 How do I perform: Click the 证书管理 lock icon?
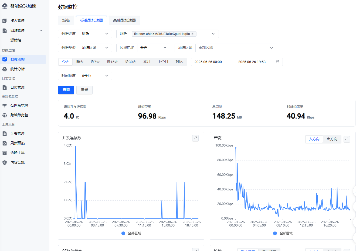click(5, 134)
